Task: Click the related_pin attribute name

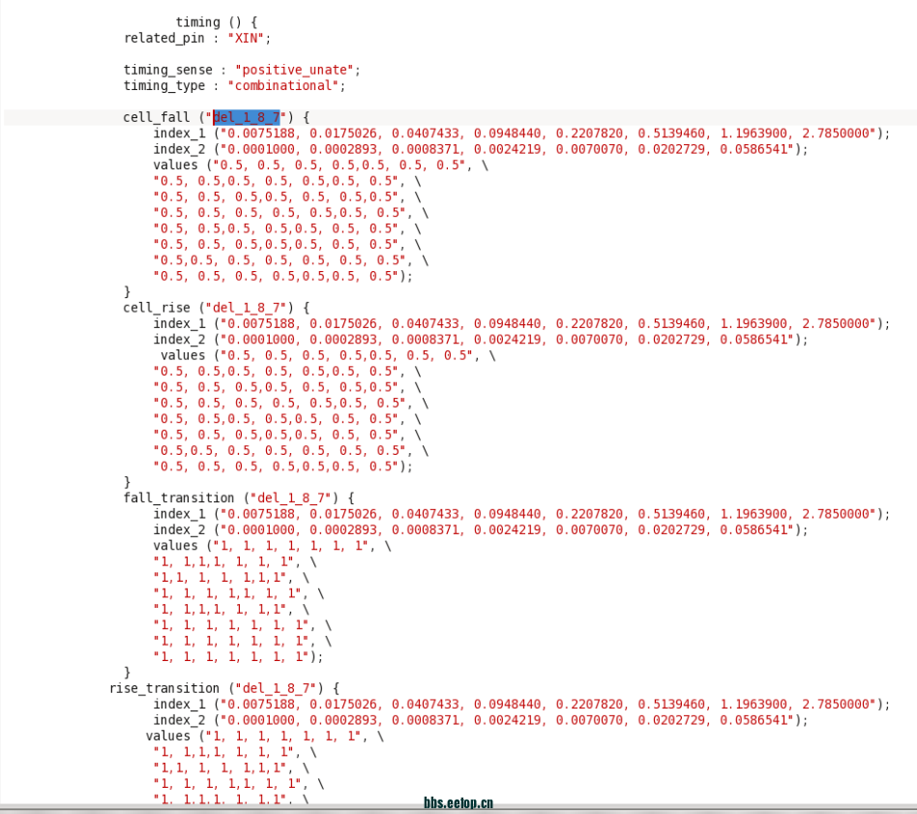Action: pyautogui.click(x=164, y=38)
